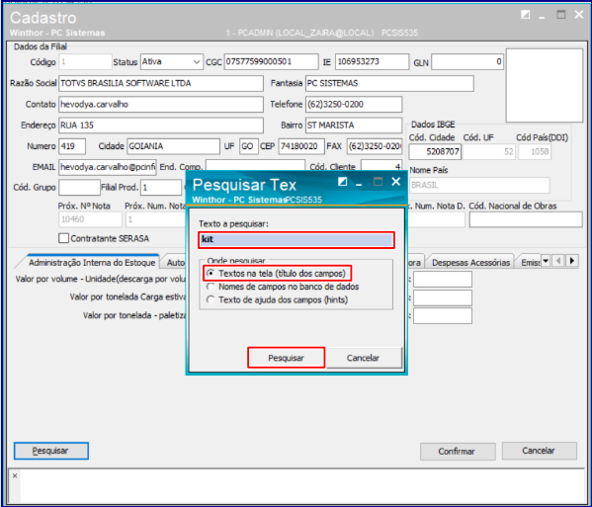This screenshot has width=592, height=507.
Task: Click the Cód. Grupo field
Action: click(79, 187)
